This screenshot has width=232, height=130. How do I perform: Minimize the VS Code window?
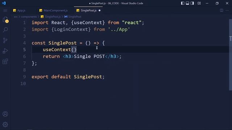207,3
